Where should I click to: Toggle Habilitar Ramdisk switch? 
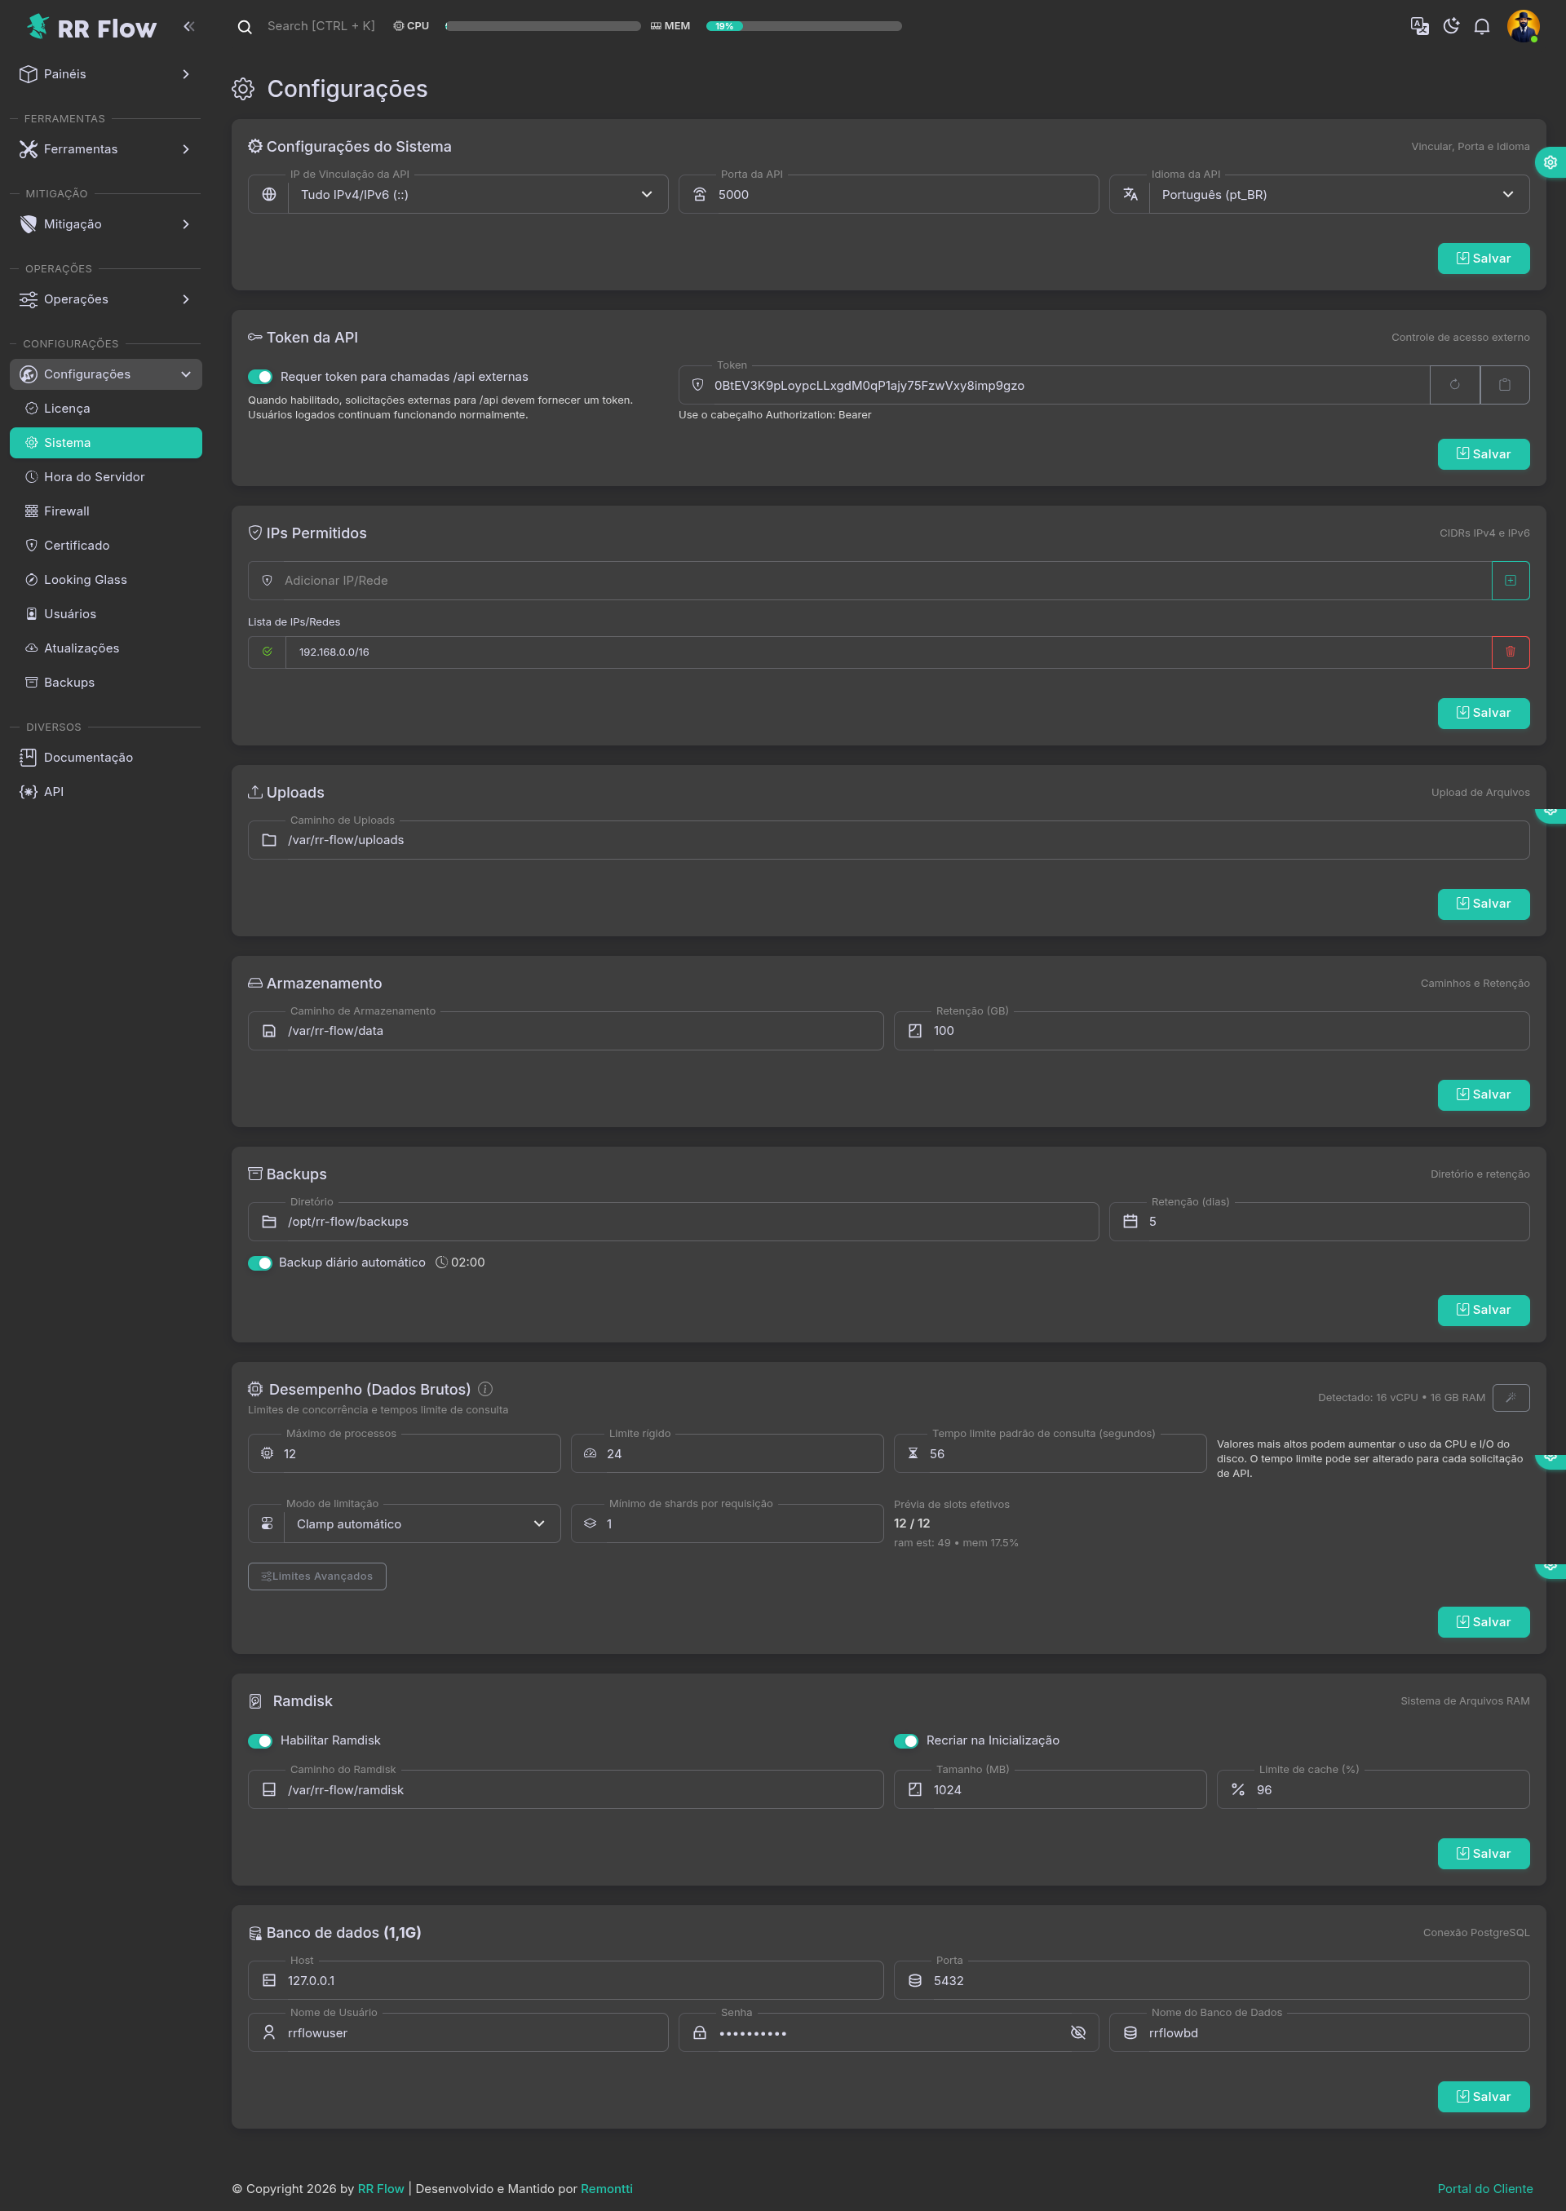pos(260,1740)
